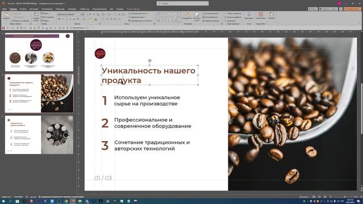This screenshot has height=204, width=363.
Task: Open Shape Fill (Заливка фигуры) dropdown
Action: coord(211,14)
